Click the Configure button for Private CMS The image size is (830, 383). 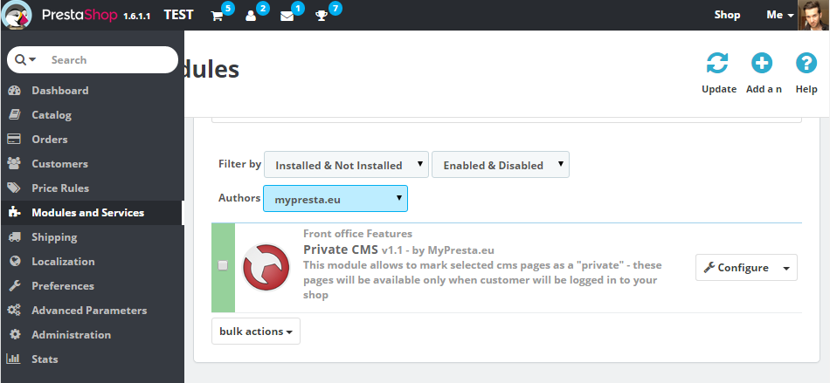tap(737, 268)
